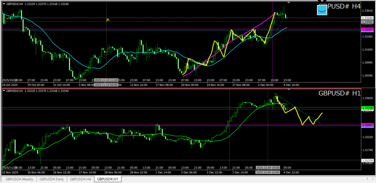
Task: Select the magenta 1.32687 price label on H4
Action: click(x=367, y=29)
